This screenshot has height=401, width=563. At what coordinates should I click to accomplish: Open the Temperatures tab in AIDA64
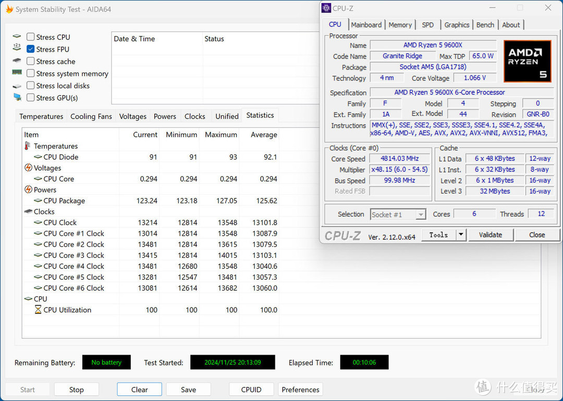41,116
